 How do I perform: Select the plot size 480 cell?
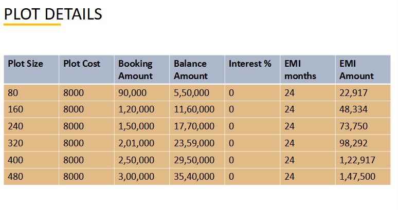(x=31, y=177)
